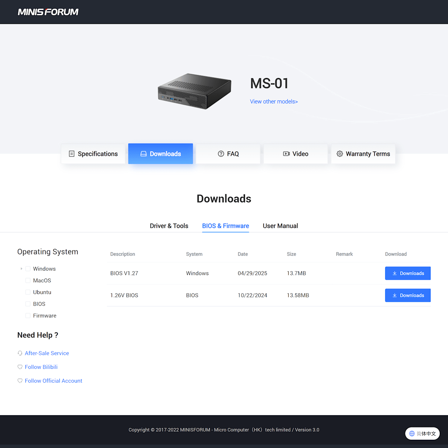The height and width of the screenshot is (448, 448).
Task: Select the Downloads tab
Action: pyautogui.click(x=161, y=154)
